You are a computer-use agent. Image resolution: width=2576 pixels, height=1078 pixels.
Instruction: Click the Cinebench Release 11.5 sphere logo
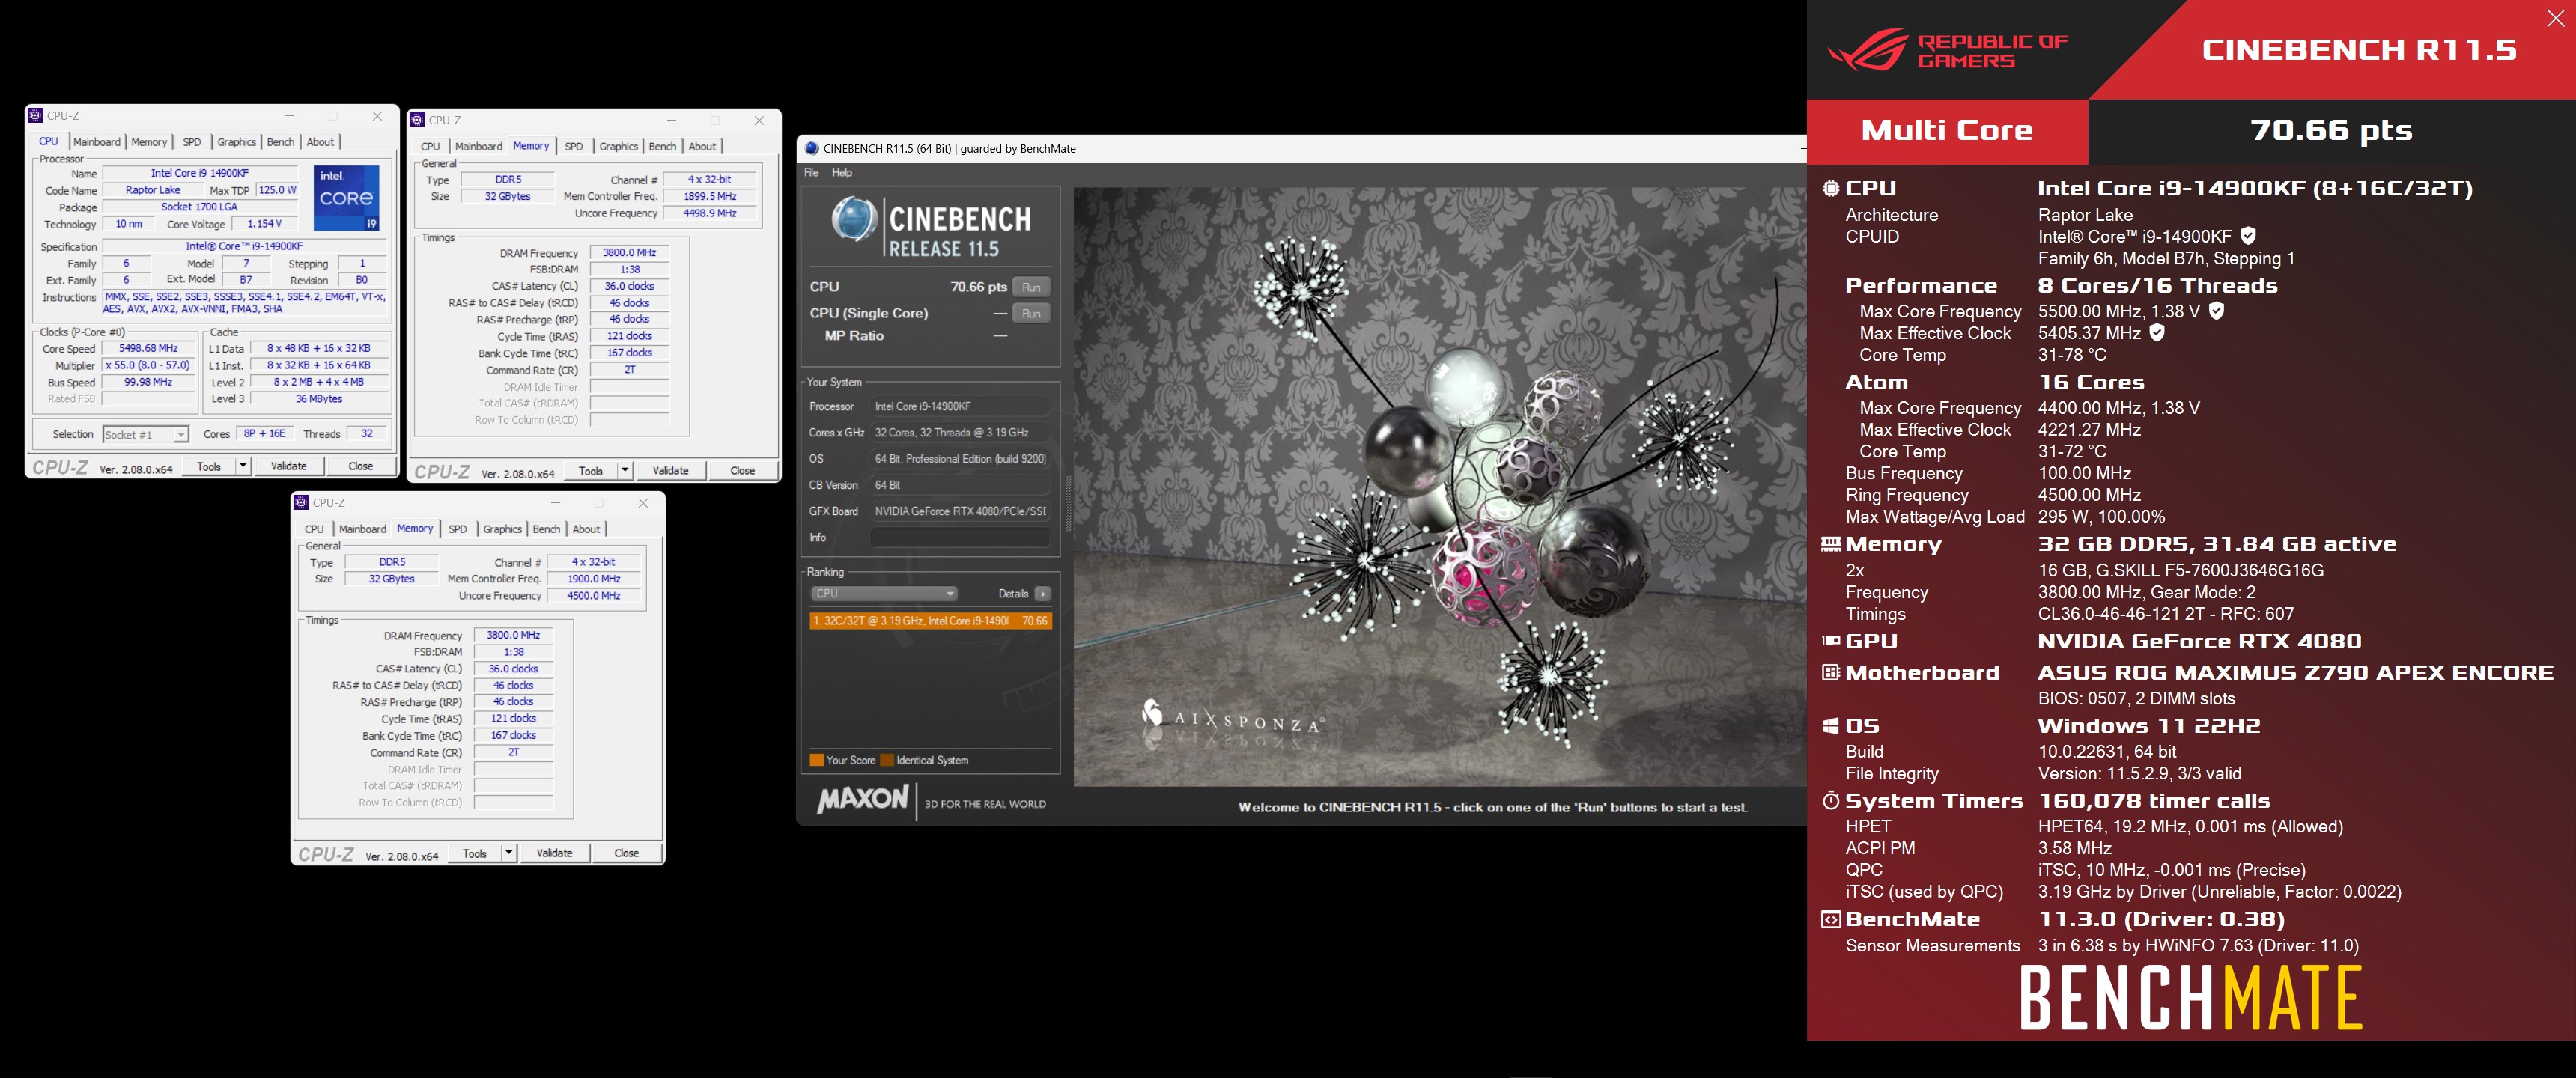tap(854, 219)
